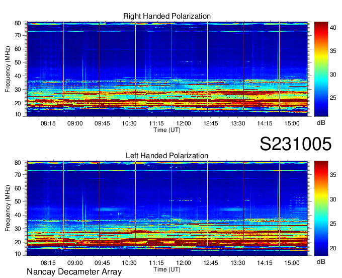Click the 12:00 tick on Left Handed time axis
This screenshot has height=278, width=342.
184,263
